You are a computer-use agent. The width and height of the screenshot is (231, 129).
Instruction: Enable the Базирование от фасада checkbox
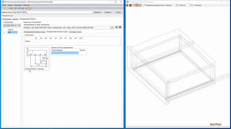pos(26,69)
